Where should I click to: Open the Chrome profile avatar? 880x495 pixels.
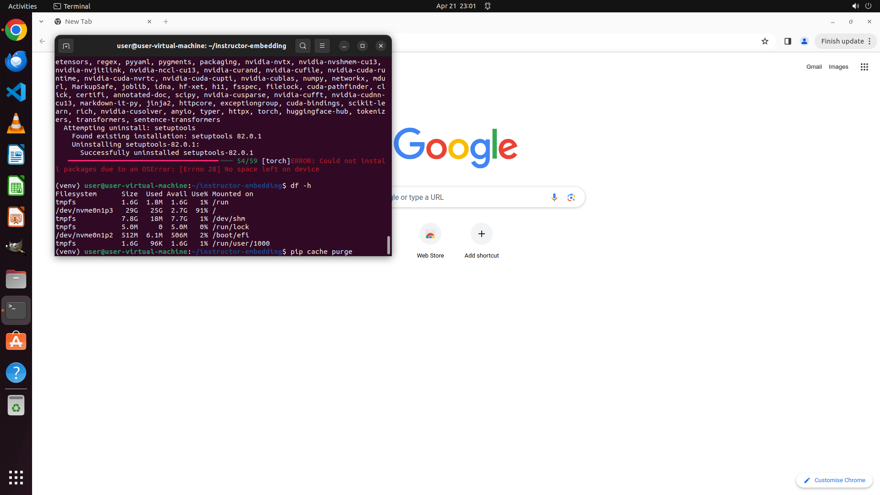point(804,41)
